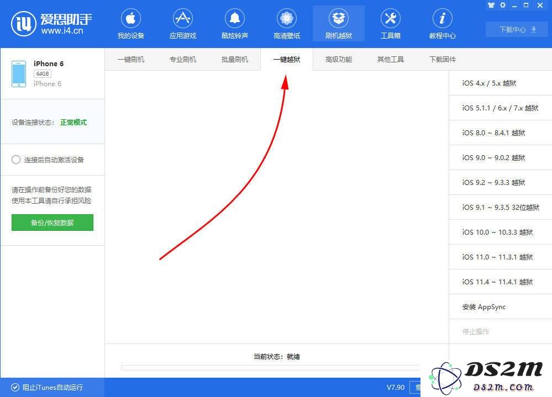This screenshot has width=552, height=397.
Task: Toggle 阻止iTunes自动运行 checkbox
Action: tap(15, 387)
